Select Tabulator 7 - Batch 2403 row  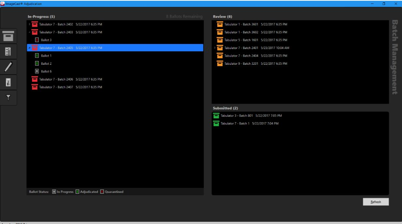(x=71, y=32)
